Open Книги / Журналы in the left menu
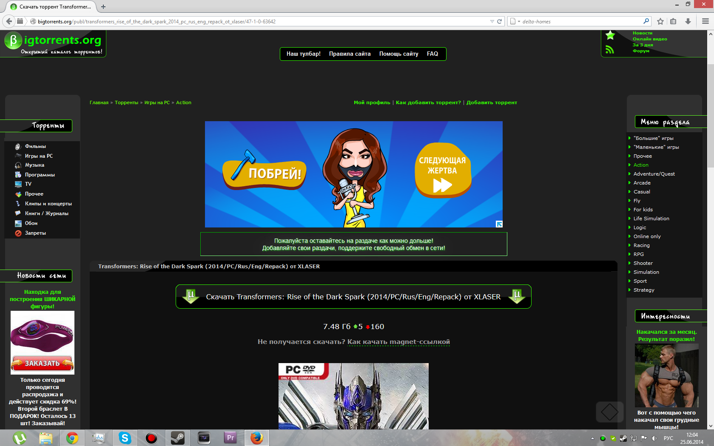 tap(46, 213)
